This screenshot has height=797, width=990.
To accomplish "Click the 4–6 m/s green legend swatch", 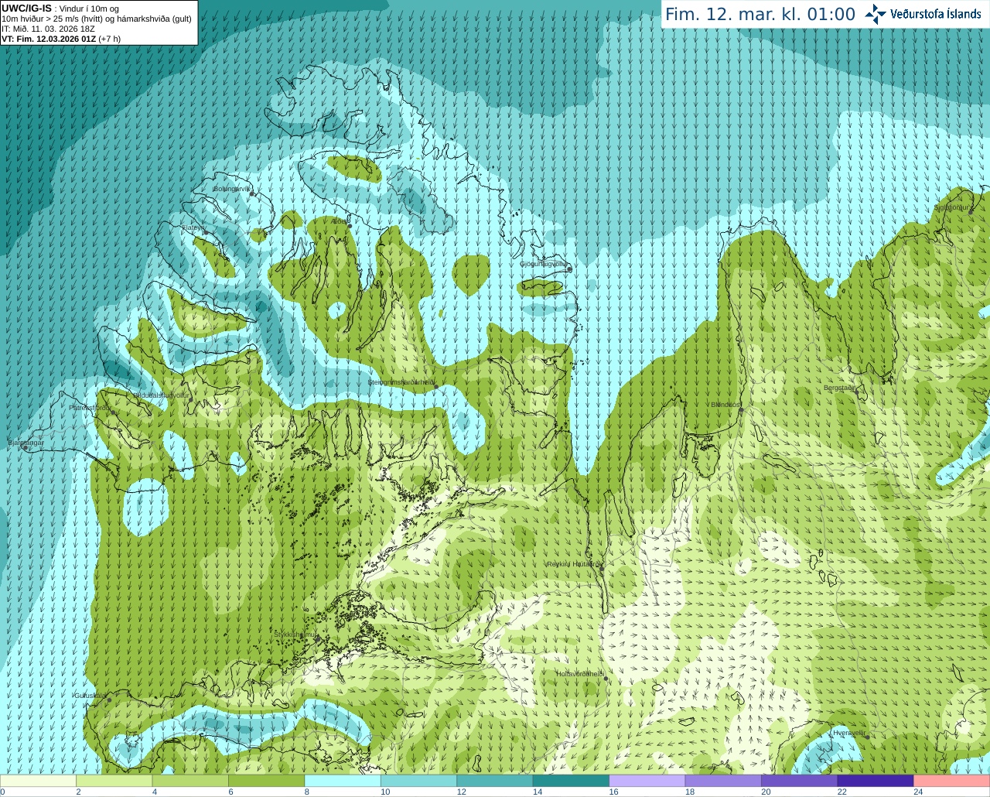I will click(x=190, y=781).
